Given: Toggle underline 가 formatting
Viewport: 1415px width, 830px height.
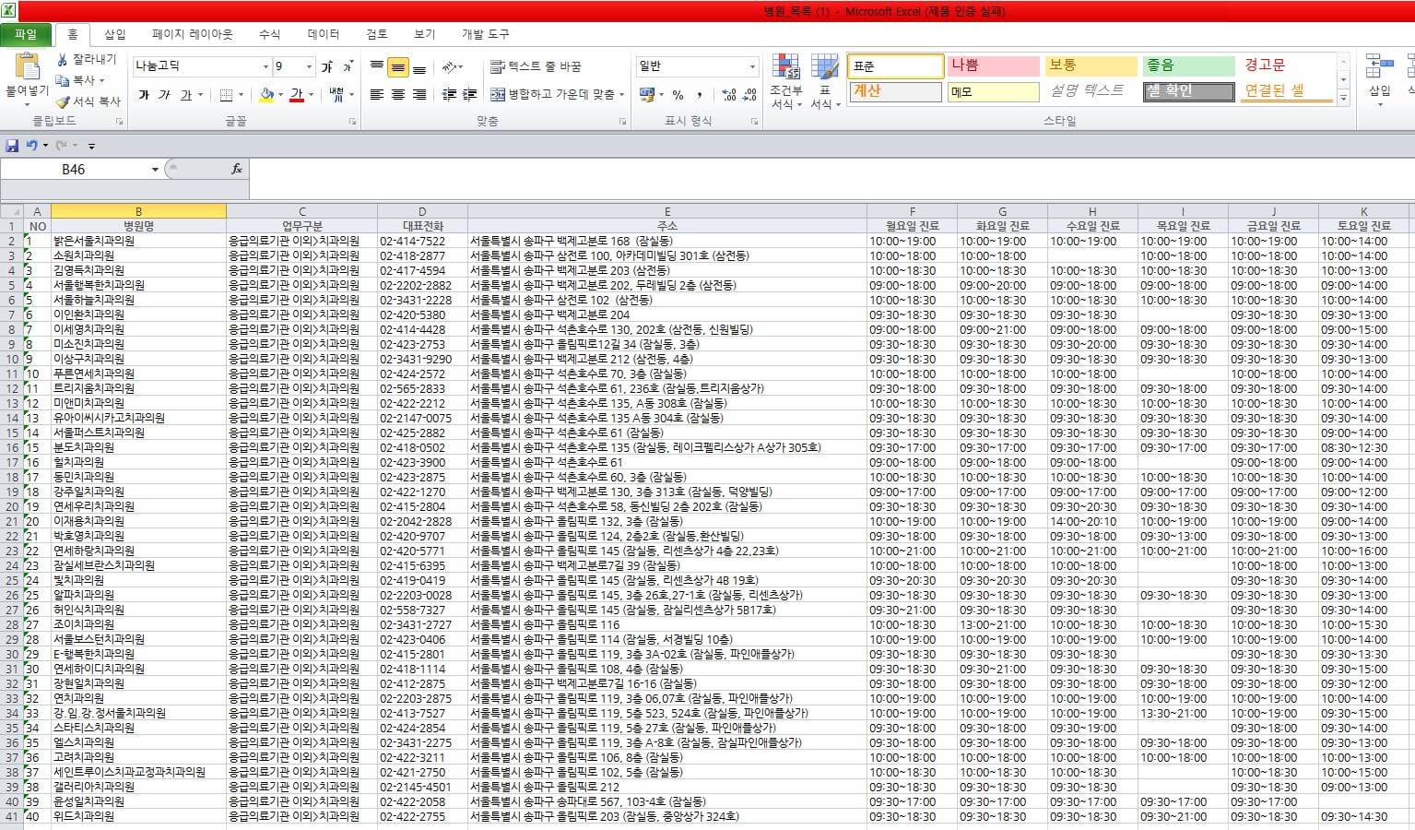Looking at the screenshot, I should 185,94.
